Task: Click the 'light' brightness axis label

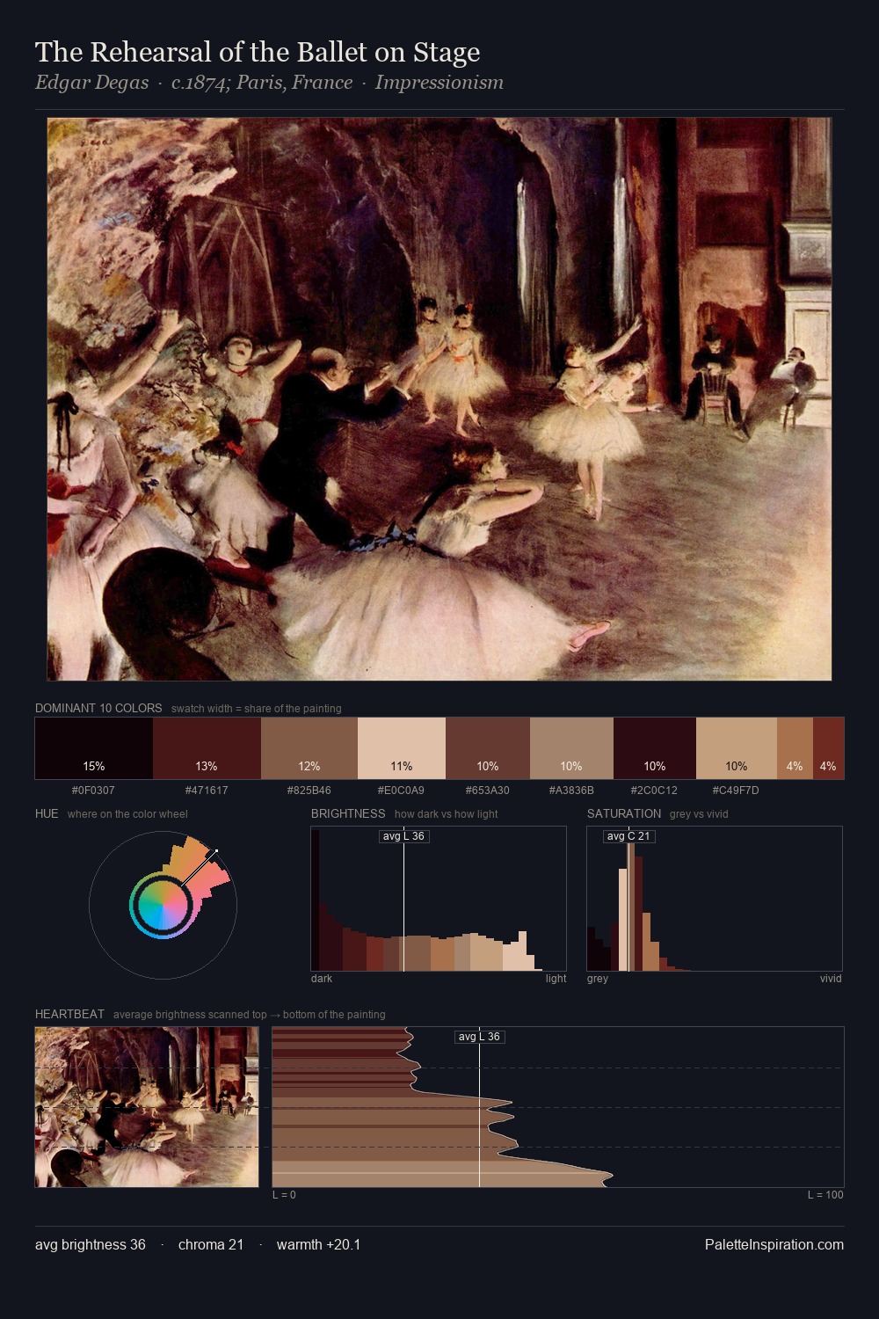Action: pyautogui.click(x=556, y=979)
